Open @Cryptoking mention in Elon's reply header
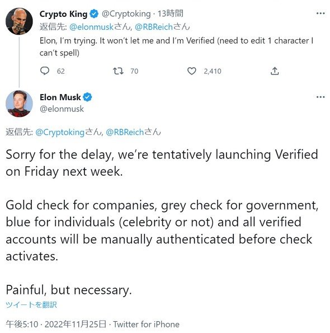 click(x=60, y=132)
